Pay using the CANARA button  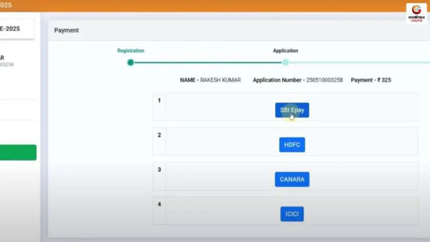pos(292,179)
